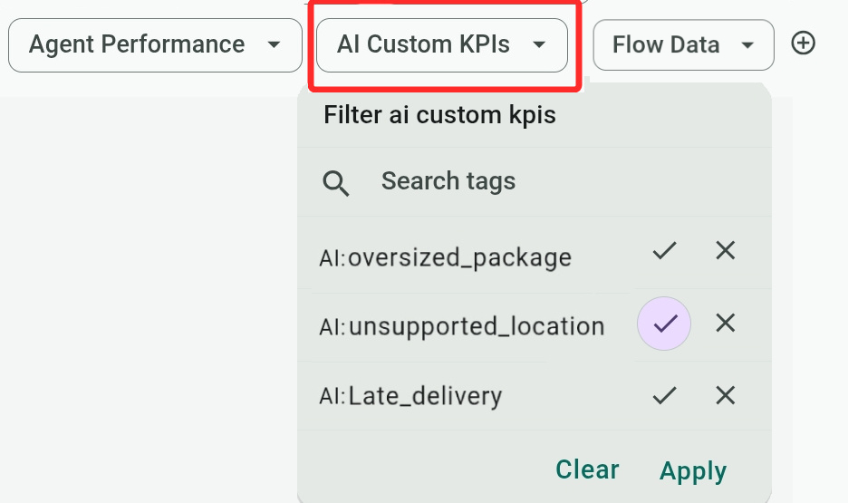Include the AI:oversized_package tag with checkmark
848x503 pixels.
click(664, 250)
